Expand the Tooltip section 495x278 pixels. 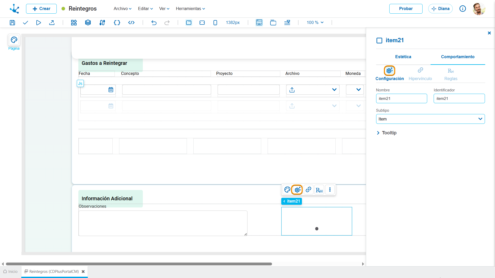tap(386, 133)
